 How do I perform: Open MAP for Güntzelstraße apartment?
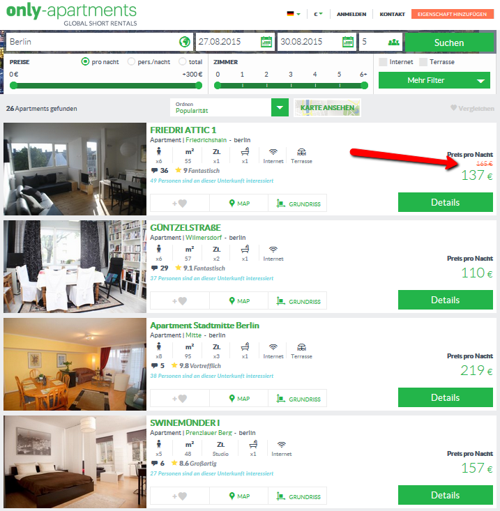239,300
